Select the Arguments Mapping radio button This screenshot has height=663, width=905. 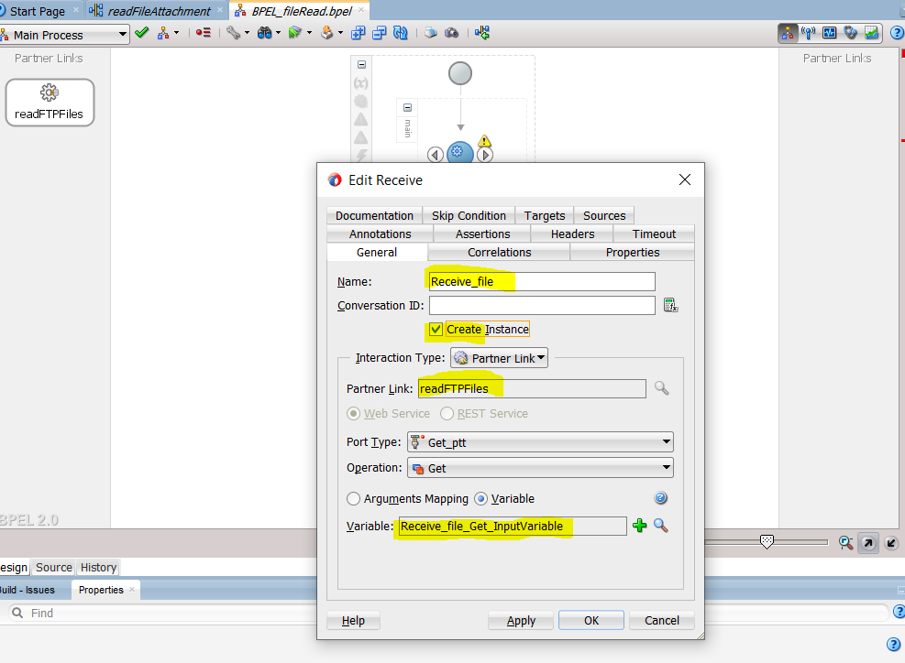pos(354,499)
